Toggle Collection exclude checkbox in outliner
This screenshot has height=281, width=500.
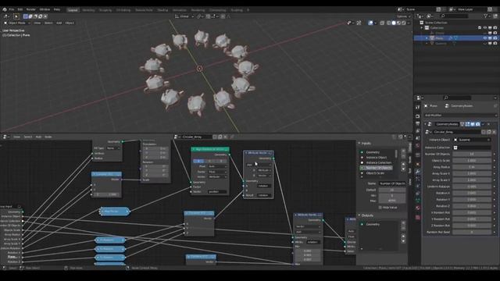(x=480, y=28)
